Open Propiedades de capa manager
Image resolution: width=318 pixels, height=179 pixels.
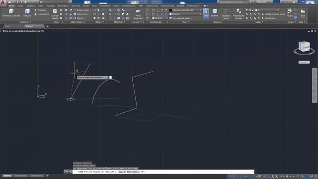pyautogui.click(x=238, y=13)
